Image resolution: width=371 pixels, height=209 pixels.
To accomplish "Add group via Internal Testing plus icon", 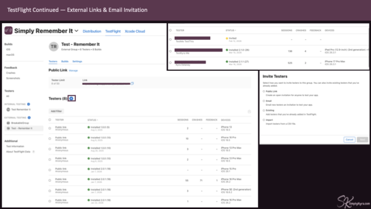I will pyautogui.click(x=29, y=104).
